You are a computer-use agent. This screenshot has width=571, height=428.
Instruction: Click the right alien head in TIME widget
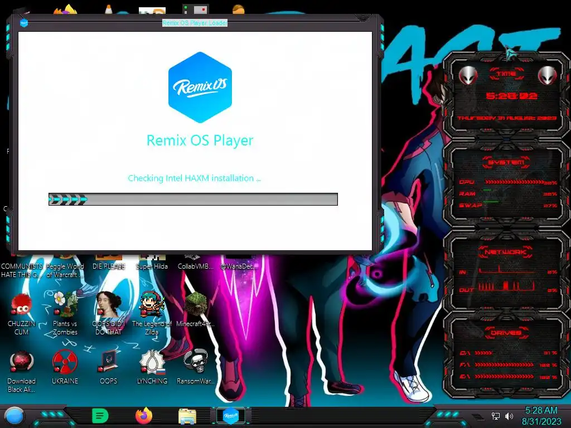coord(548,76)
